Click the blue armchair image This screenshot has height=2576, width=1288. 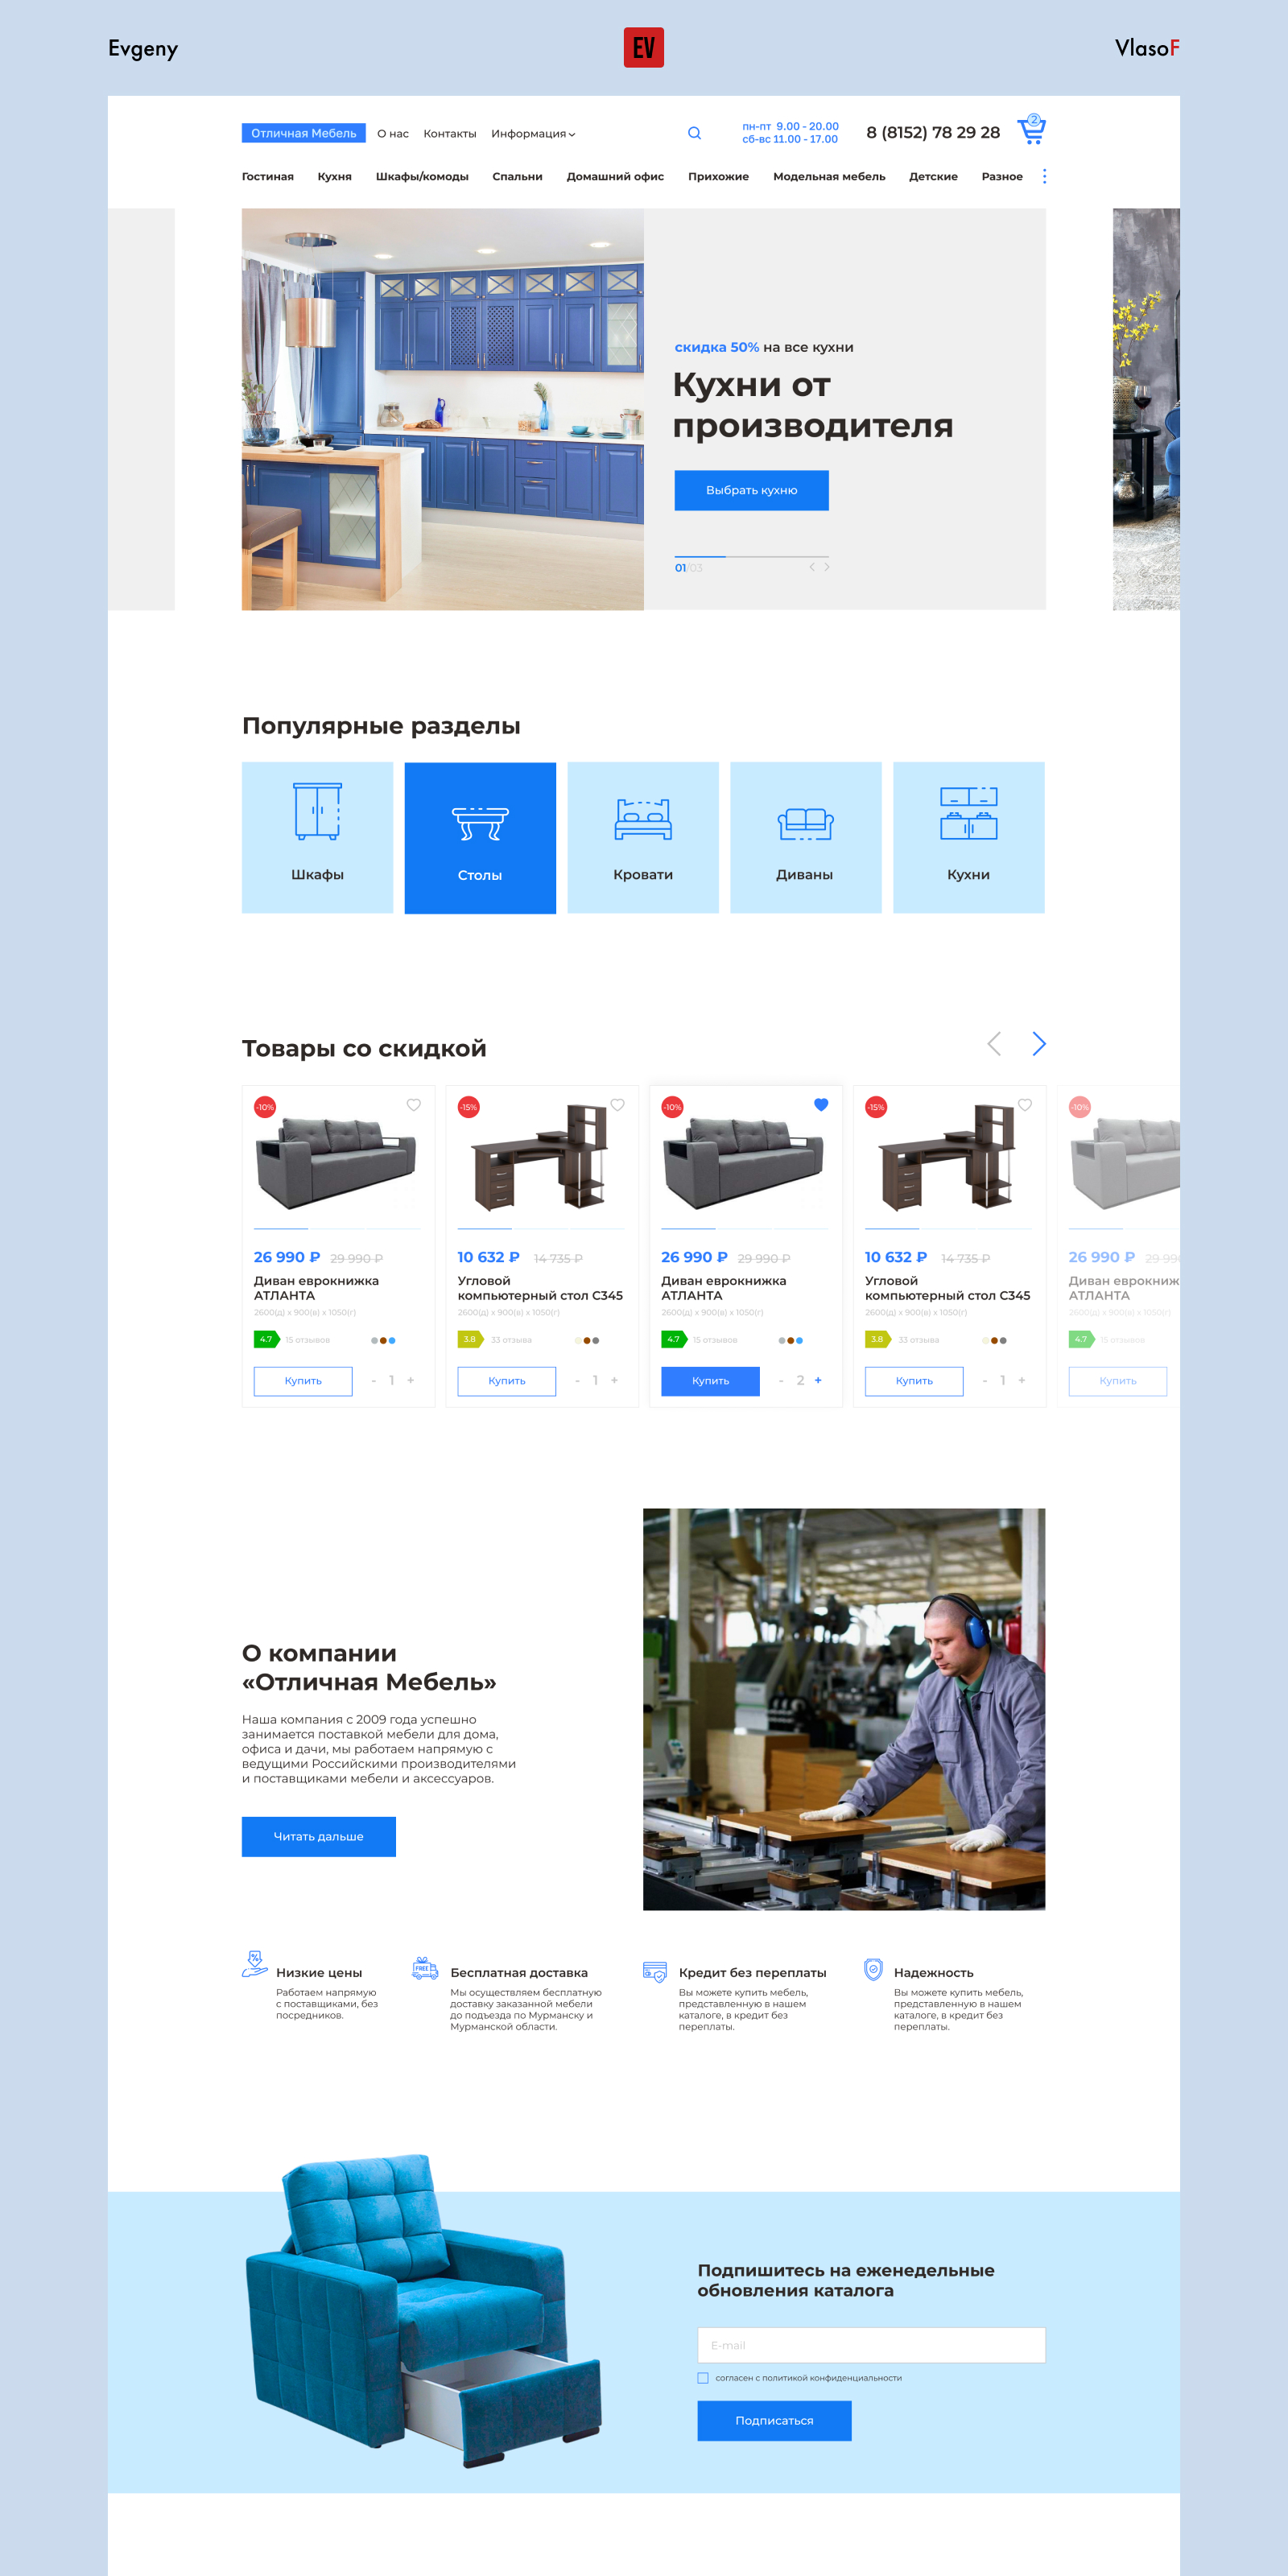pos(423,2310)
